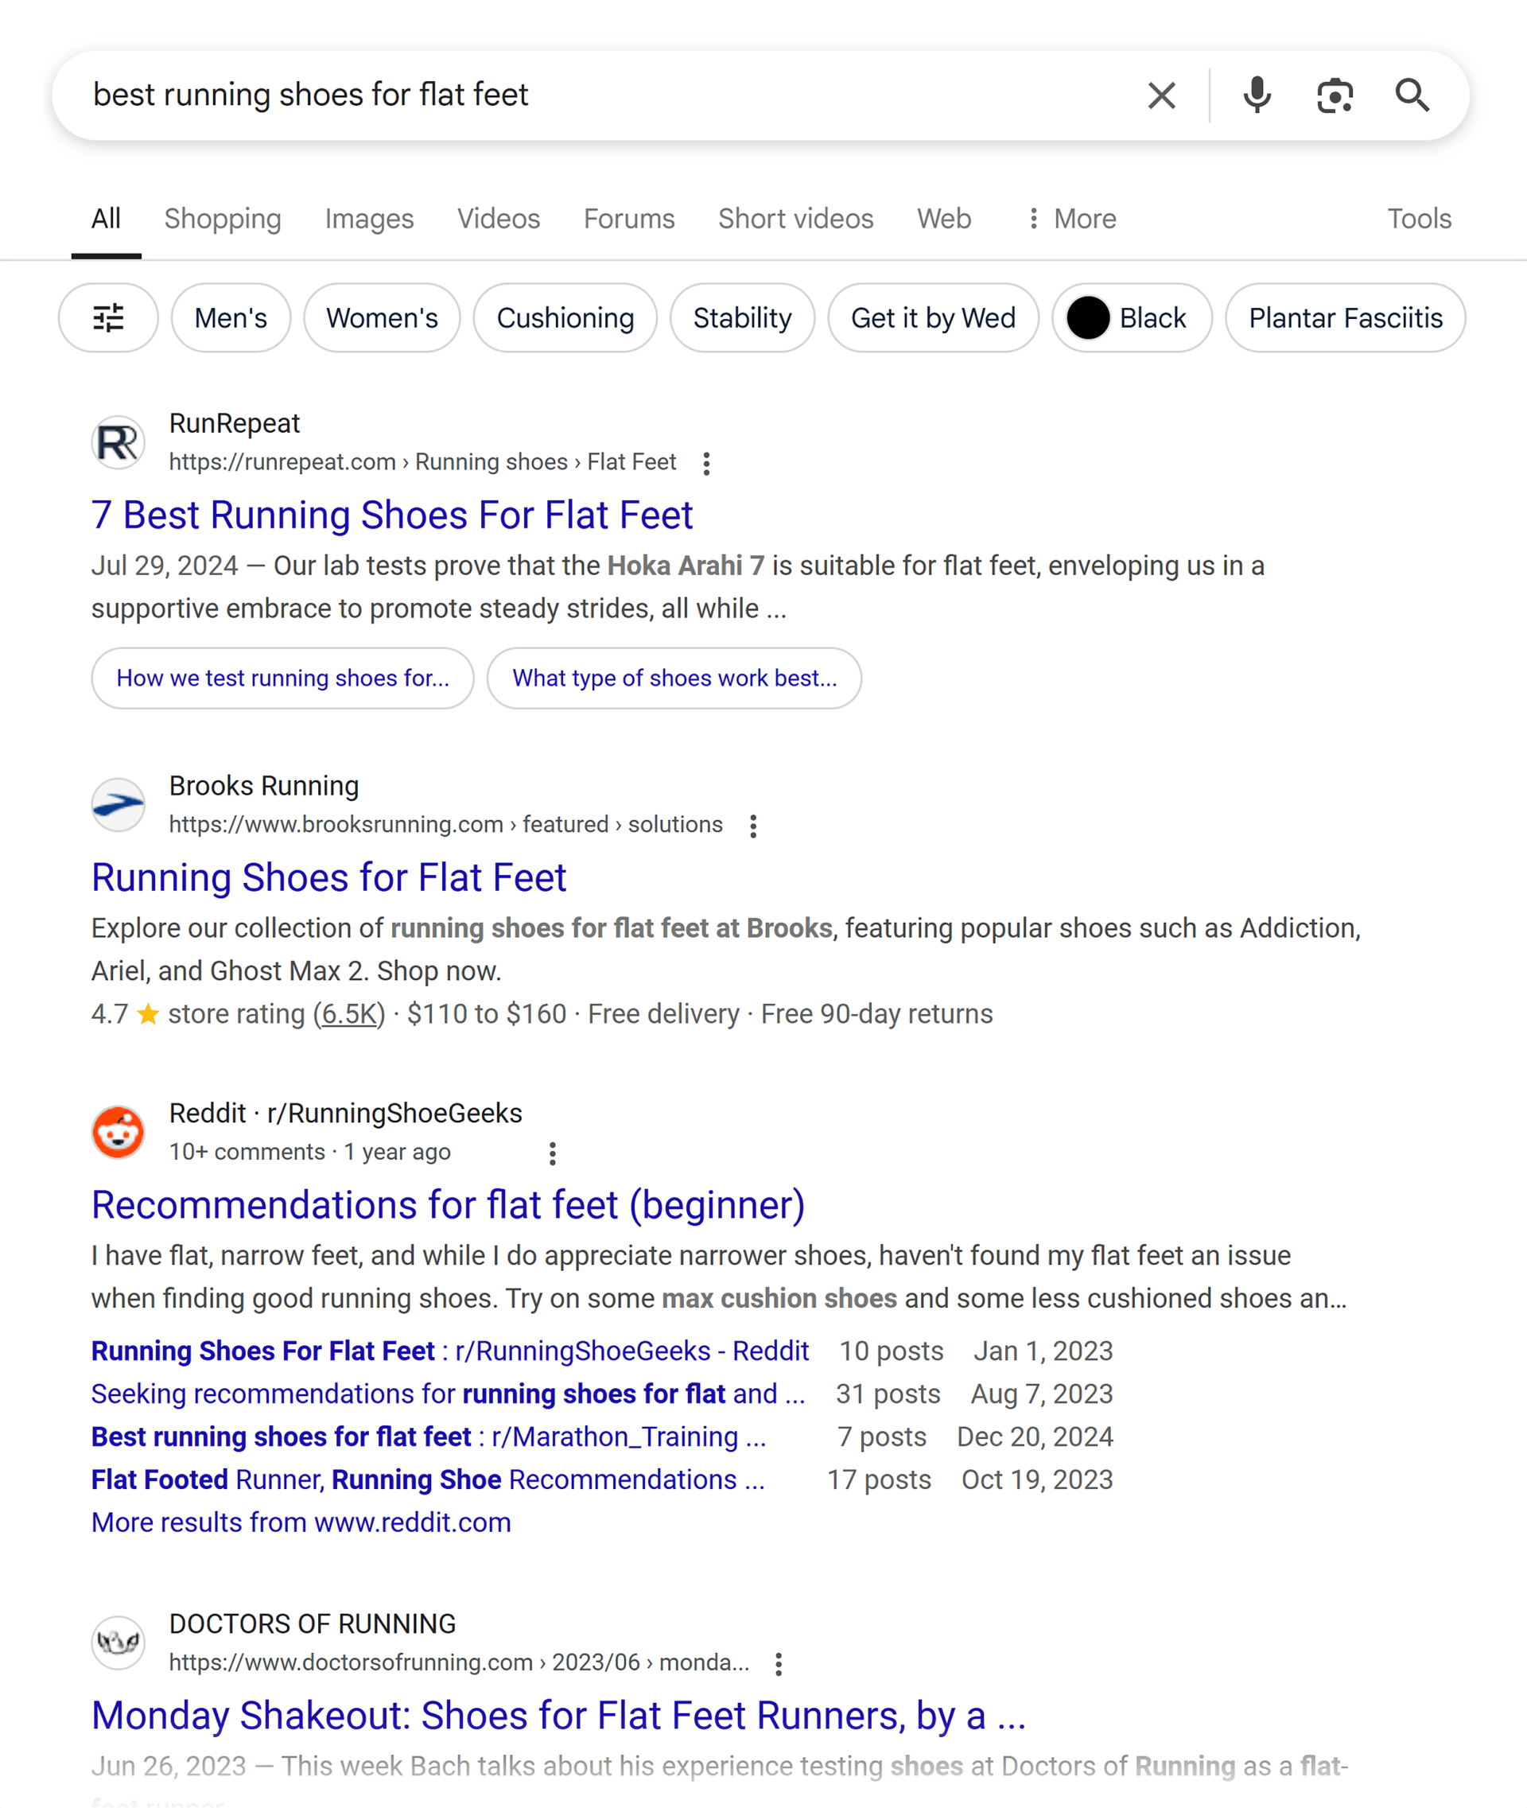This screenshot has height=1808, width=1527.
Task: Toggle the Stability filter chip
Action: (742, 318)
